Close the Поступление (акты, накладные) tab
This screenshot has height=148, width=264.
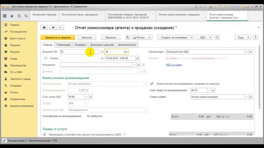pyautogui.click(x=102, y=14)
